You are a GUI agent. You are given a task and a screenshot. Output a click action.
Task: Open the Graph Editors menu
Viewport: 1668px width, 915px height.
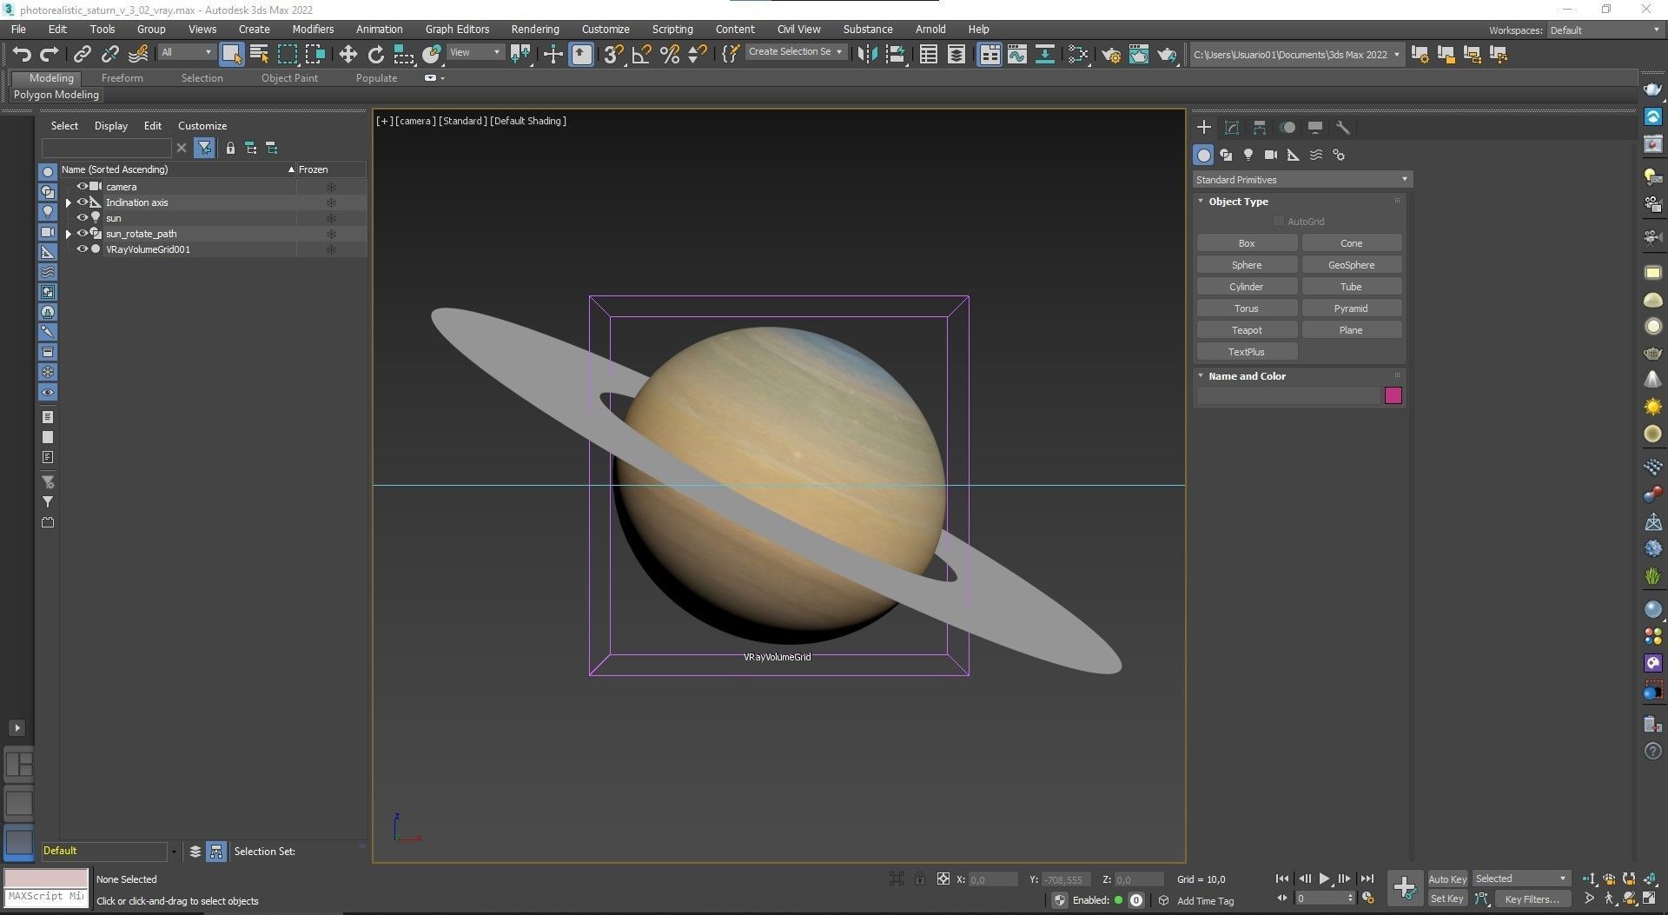[457, 30]
